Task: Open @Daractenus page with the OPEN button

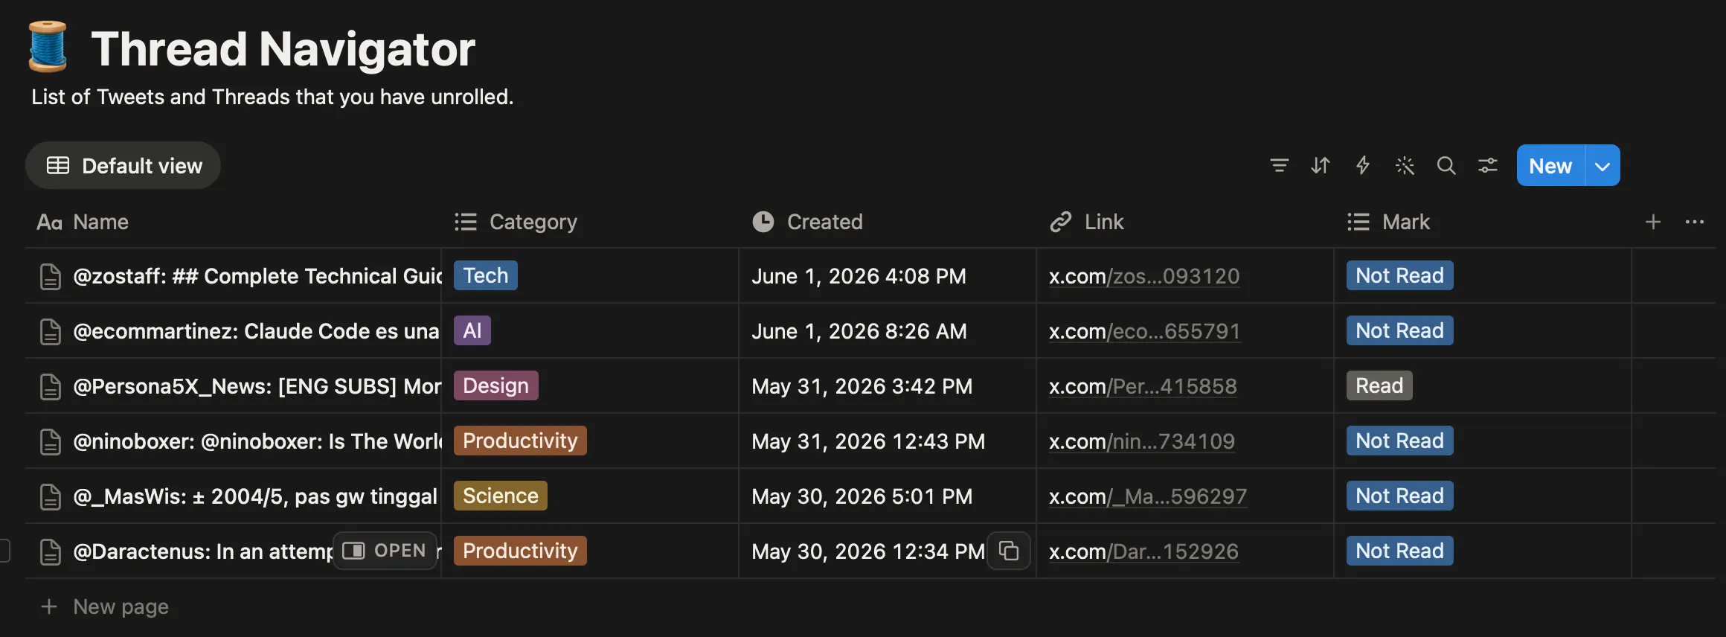Action: [x=384, y=551]
